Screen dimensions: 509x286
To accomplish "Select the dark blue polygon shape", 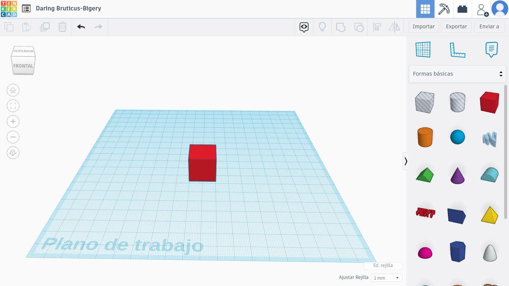I will [458, 251].
